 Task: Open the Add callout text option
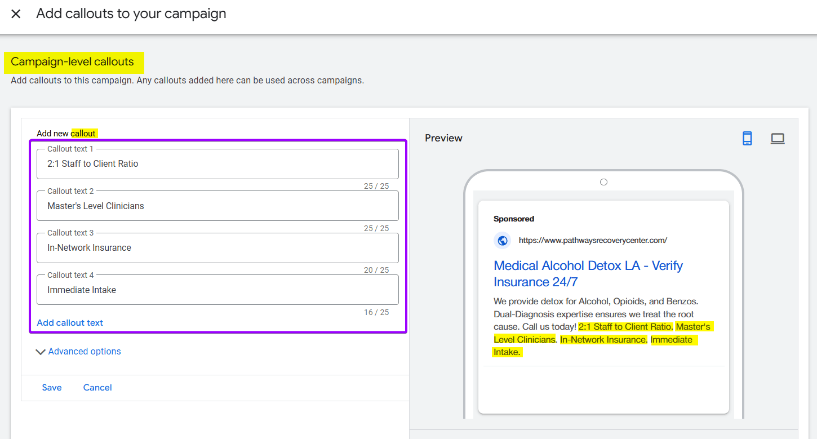[x=70, y=322]
